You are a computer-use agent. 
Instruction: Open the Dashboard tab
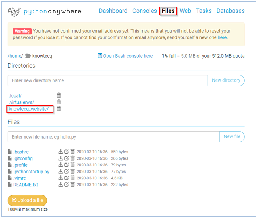click(113, 11)
